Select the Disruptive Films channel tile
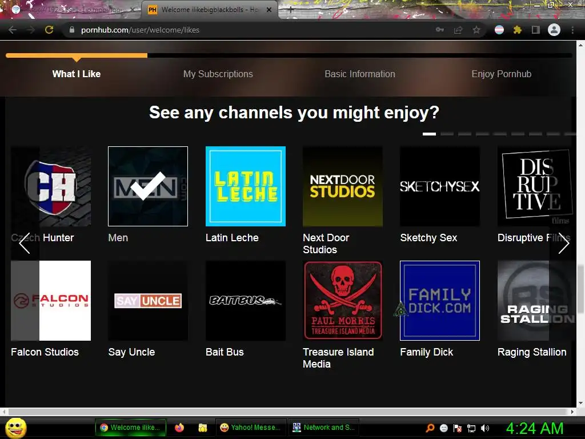 (x=536, y=186)
